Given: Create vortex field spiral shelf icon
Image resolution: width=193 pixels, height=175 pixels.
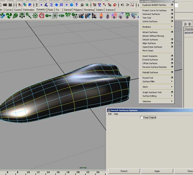Looking at the screenshot, I should 55,16.
